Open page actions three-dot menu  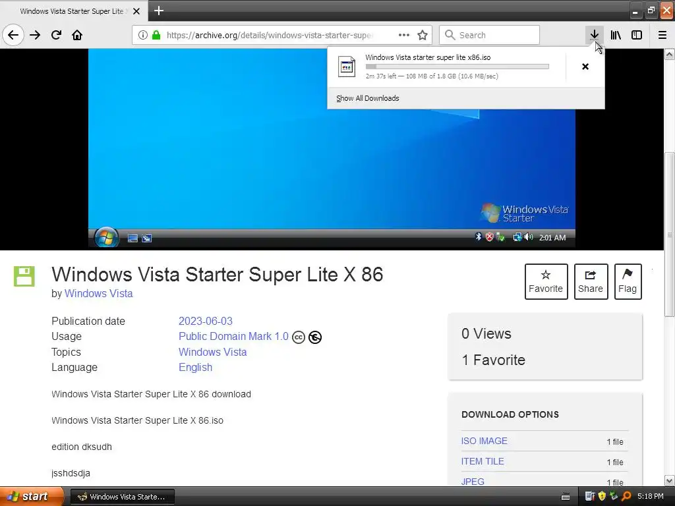click(404, 35)
